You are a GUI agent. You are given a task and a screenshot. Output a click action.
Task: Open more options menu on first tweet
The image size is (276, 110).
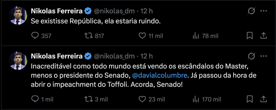coord(264,11)
